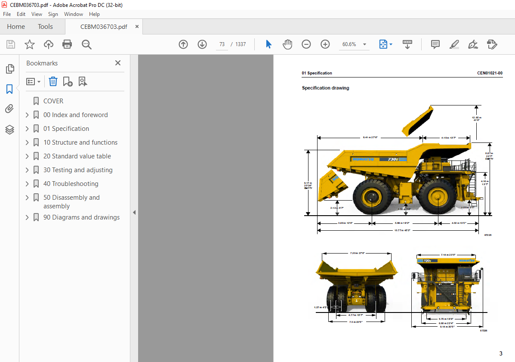The image size is (515, 362).
Task: Click find current bookmark icon
Action: [83, 81]
